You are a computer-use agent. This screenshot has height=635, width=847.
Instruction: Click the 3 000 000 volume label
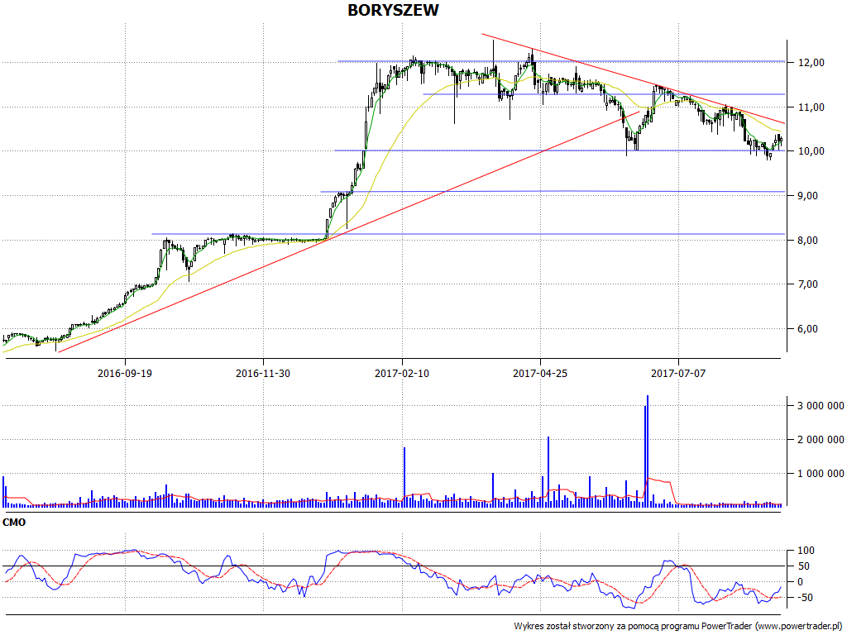(x=821, y=406)
